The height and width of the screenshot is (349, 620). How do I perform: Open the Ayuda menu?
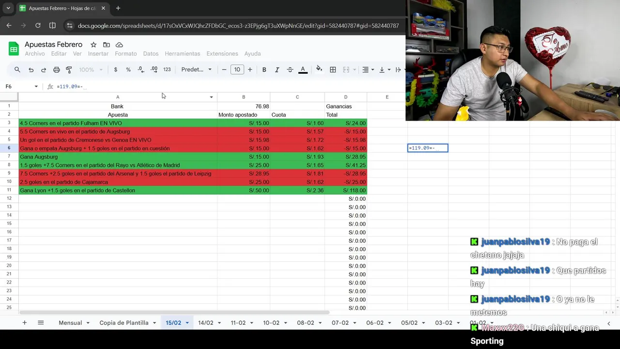[252, 54]
